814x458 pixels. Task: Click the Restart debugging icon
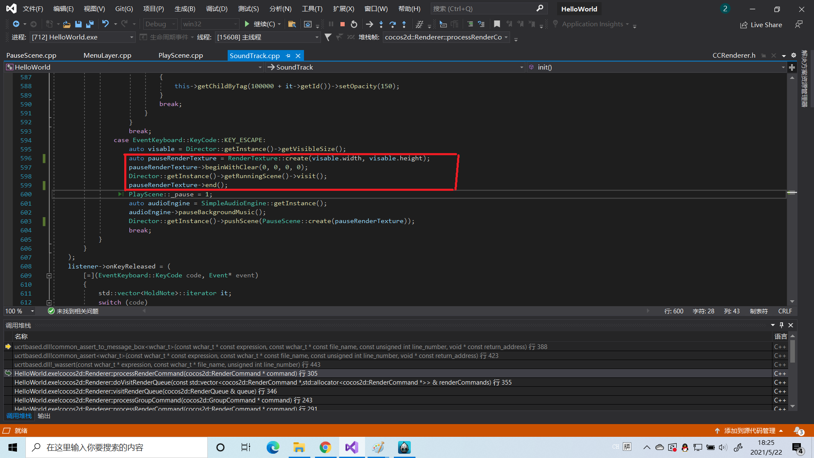click(354, 24)
